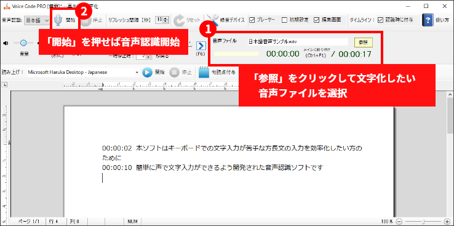Image resolution: width=454 pixels, height=226 pixels.
Task: Click the text line ために in document
Action: [111, 158]
